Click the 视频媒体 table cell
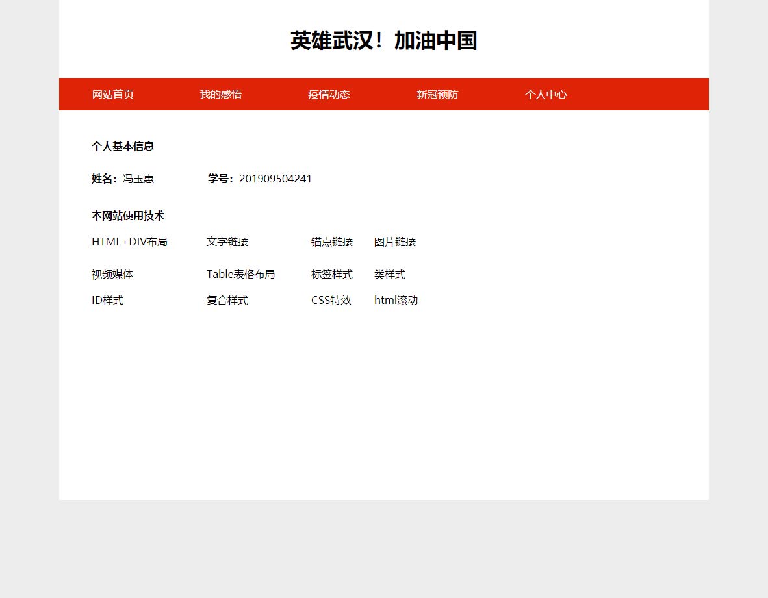Viewport: 768px width, 598px height. tap(112, 275)
